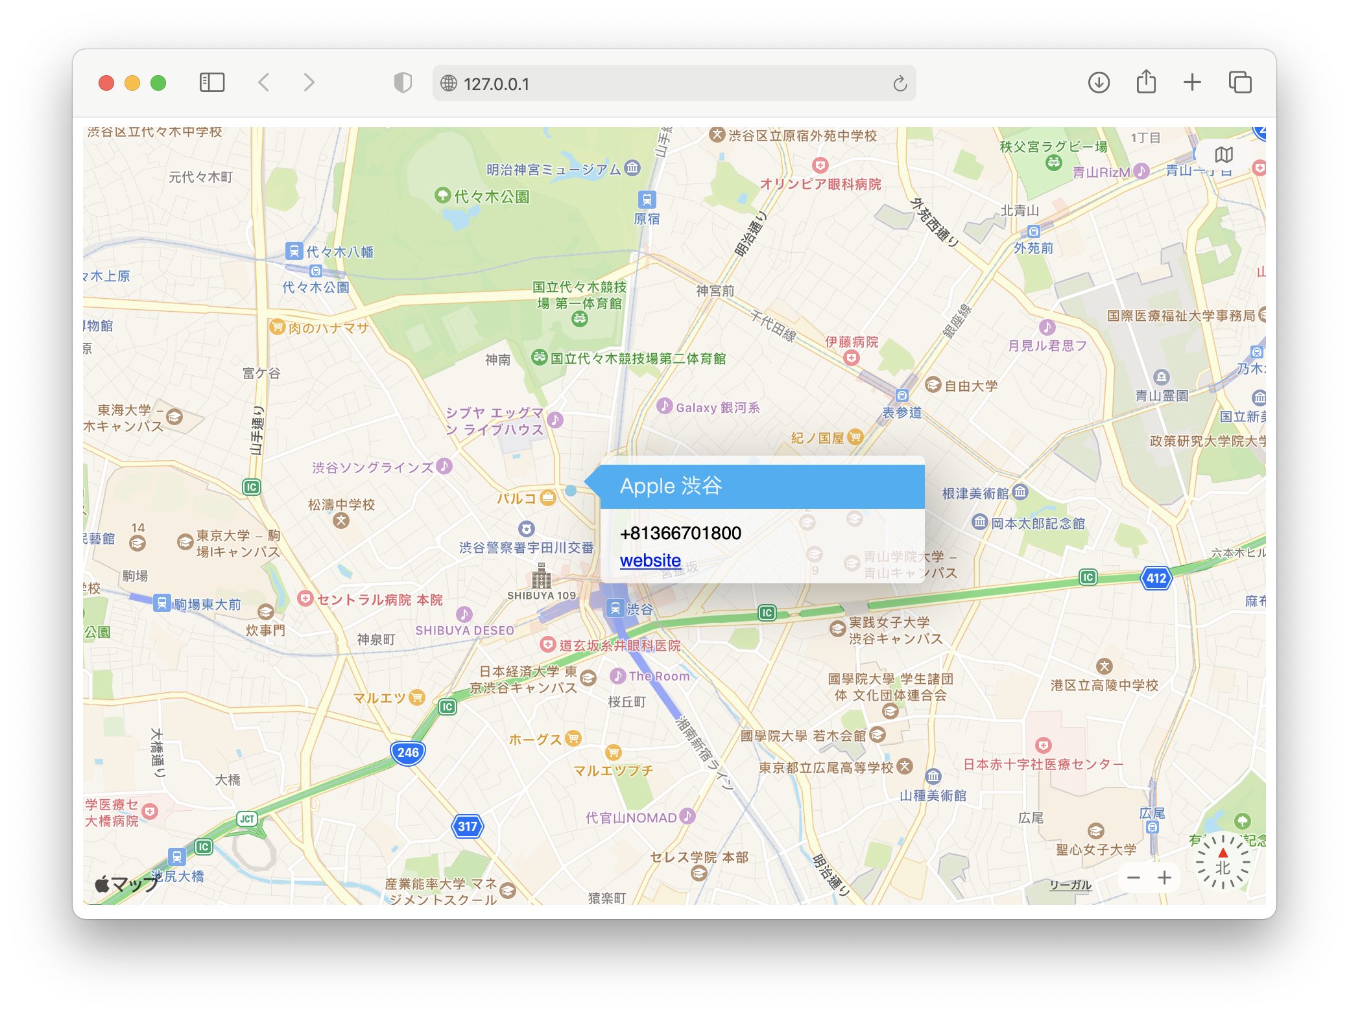Select 代々木八幡 station icon

pos(294,250)
